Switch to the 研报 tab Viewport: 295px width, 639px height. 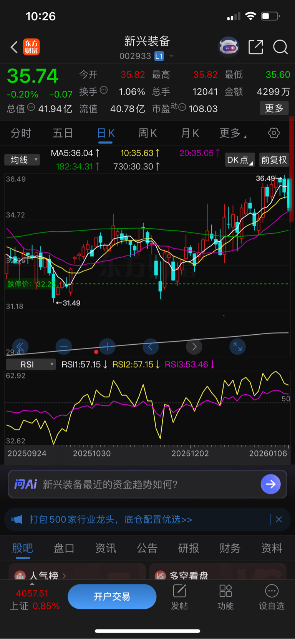[x=189, y=548]
